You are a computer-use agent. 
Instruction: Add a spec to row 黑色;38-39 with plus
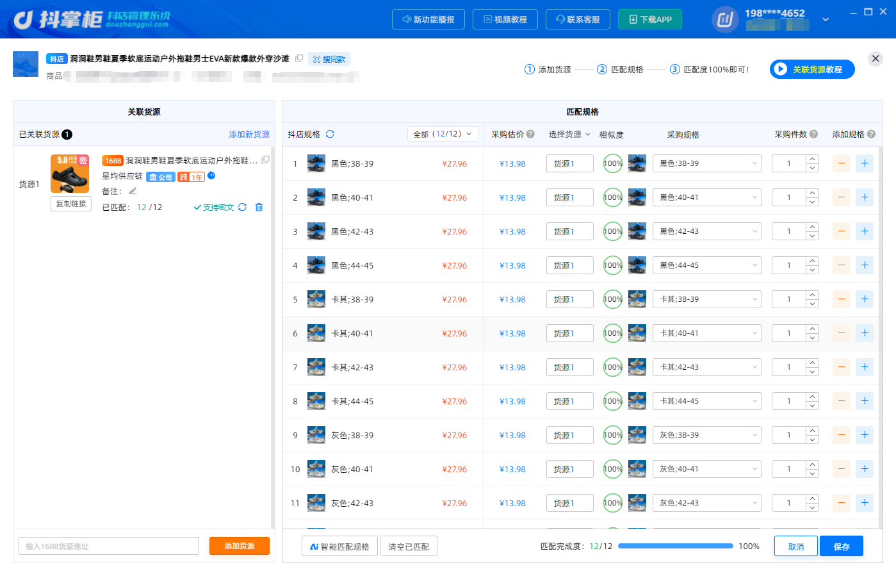pos(865,163)
